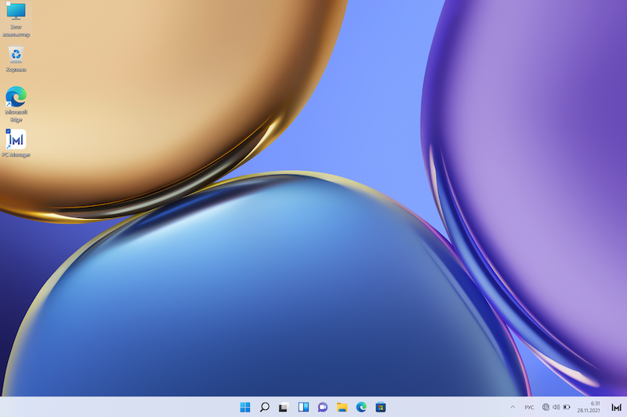This screenshot has height=417, width=627.
Task: Open Microsoft Store from the taskbar
Action: click(381, 407)
